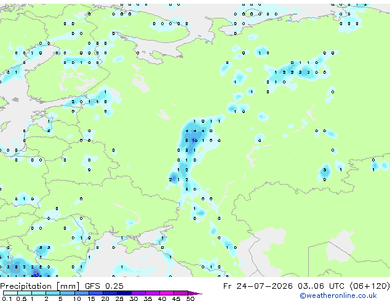Open the weatheronline.co.uk link
Image resolution: width=390 pixels, height=301 pixels.
[338, 295]
